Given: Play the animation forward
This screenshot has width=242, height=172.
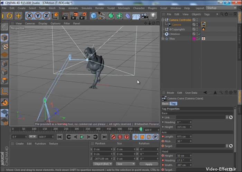Looking at the screenshot, I should pyautogui.click(x=82, y=137).
